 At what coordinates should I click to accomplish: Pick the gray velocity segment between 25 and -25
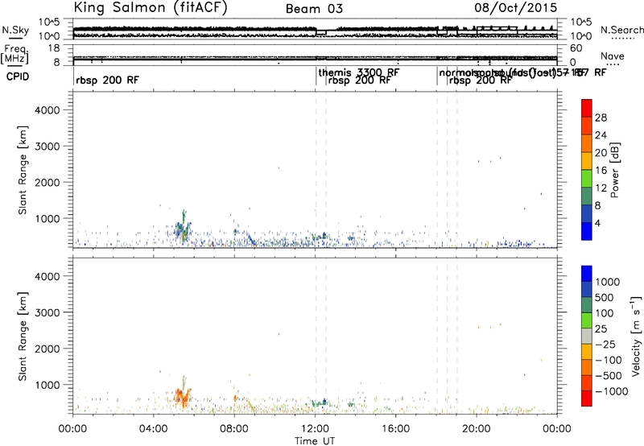pyautogui.click(x=587, y=337)
